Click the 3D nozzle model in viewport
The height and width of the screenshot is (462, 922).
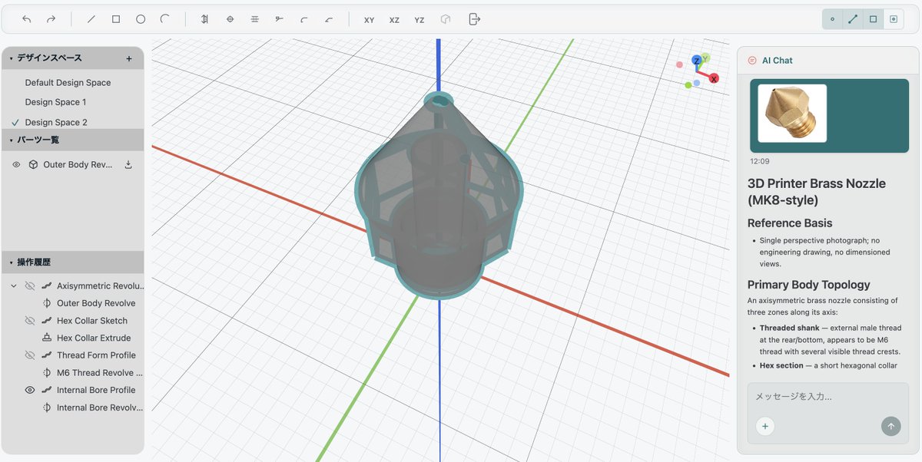click(x=439, y=196)
